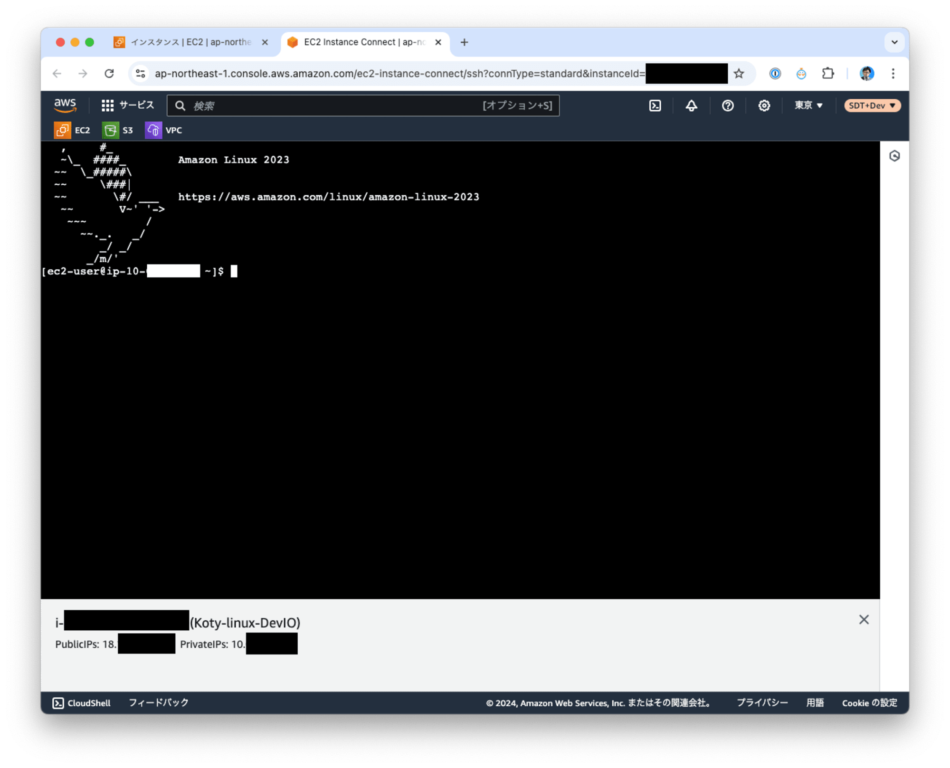
Task: Open the 東京 region dropdown
Action: (807, 105)
